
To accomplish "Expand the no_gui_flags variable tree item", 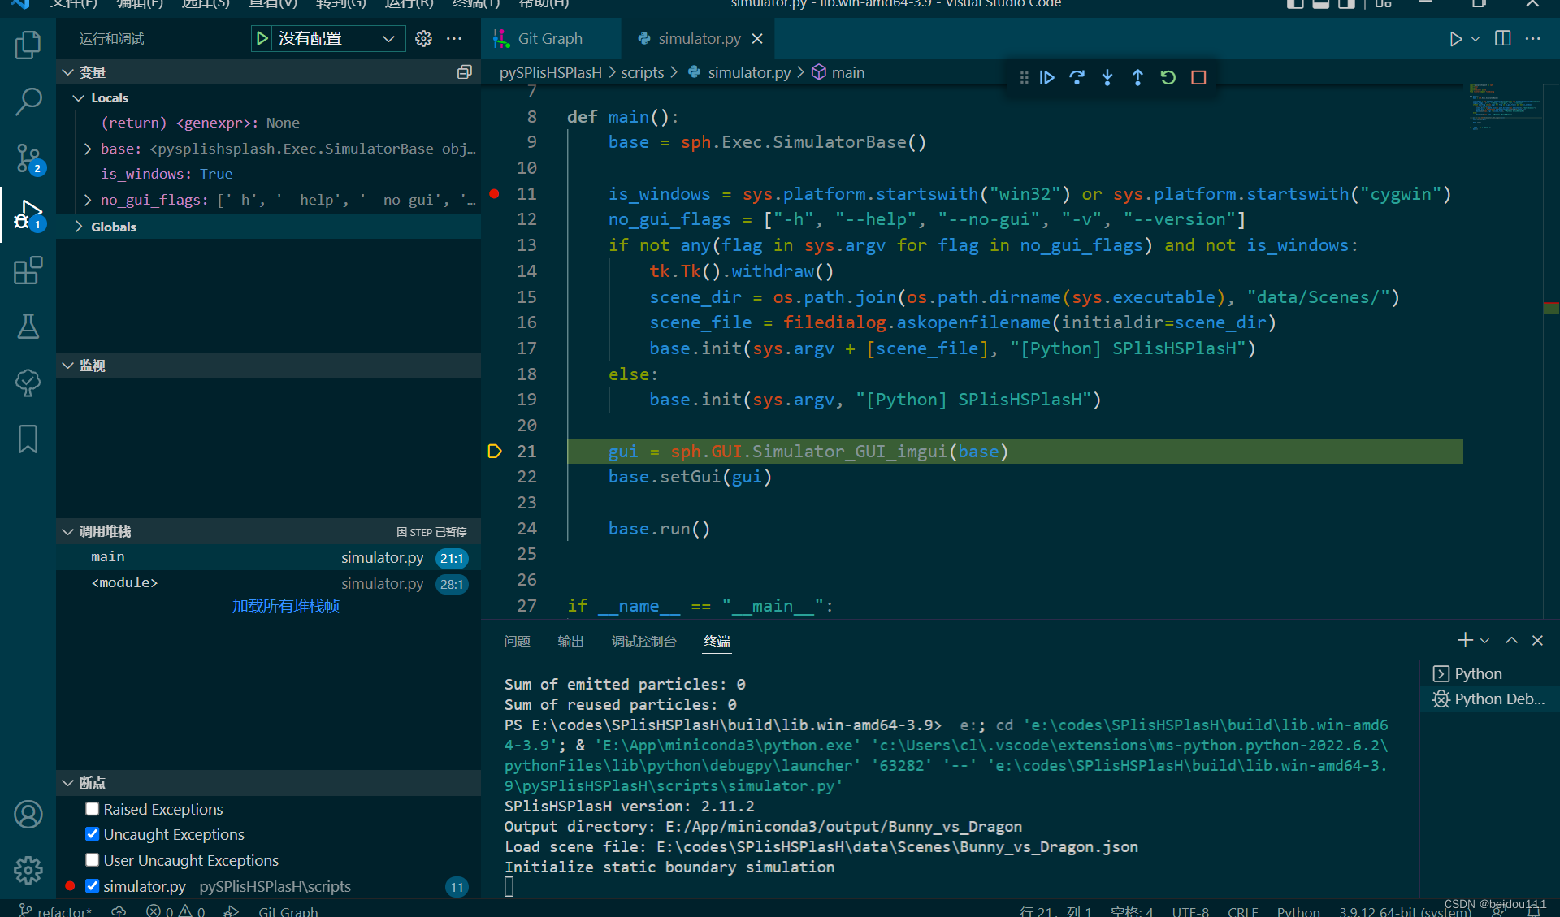I will [87, 200].
